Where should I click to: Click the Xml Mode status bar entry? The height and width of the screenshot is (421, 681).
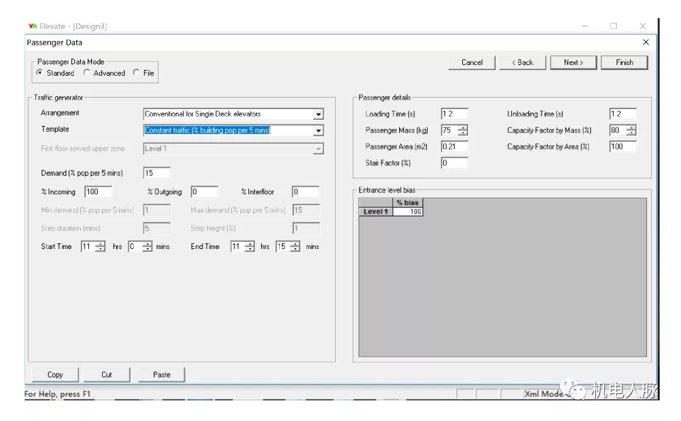click(544, 394)
